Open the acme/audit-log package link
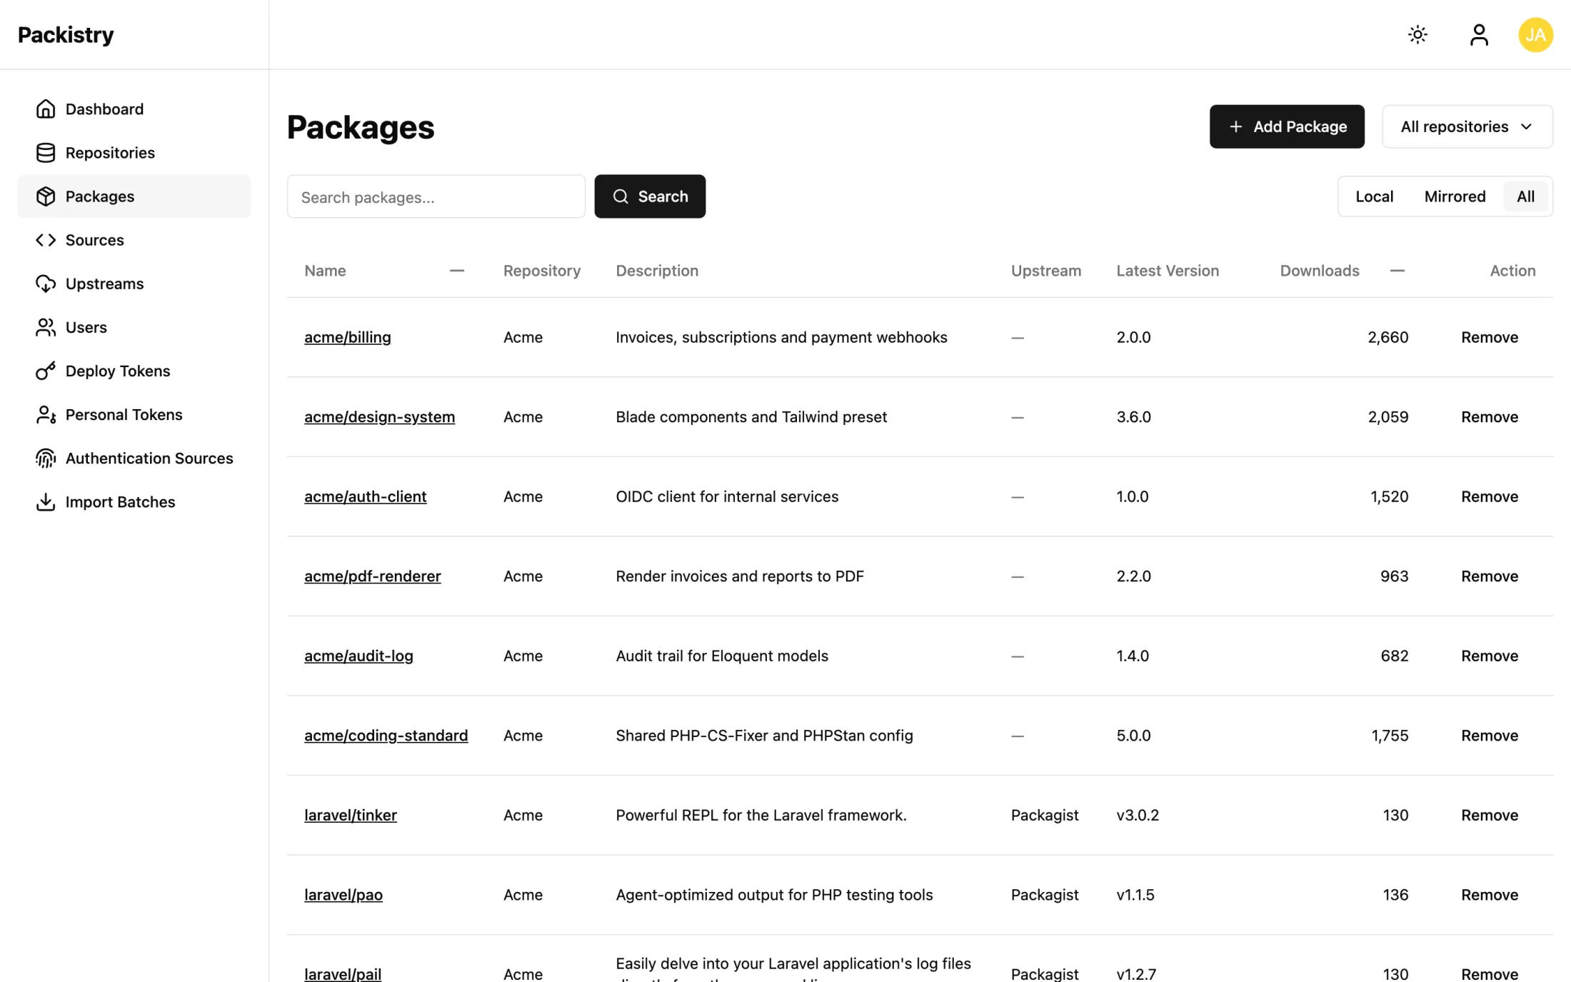 [358, 656]
